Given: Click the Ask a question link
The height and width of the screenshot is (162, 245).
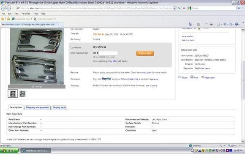Looking at the screenshot, I should pyautogui.click(x=188, y=36).
